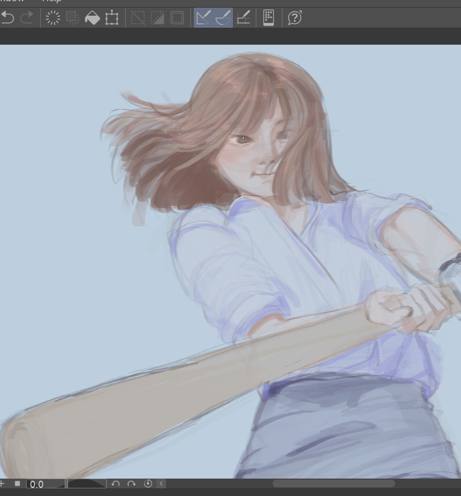Click Clear Outside Selection icon

coord(72,18)
